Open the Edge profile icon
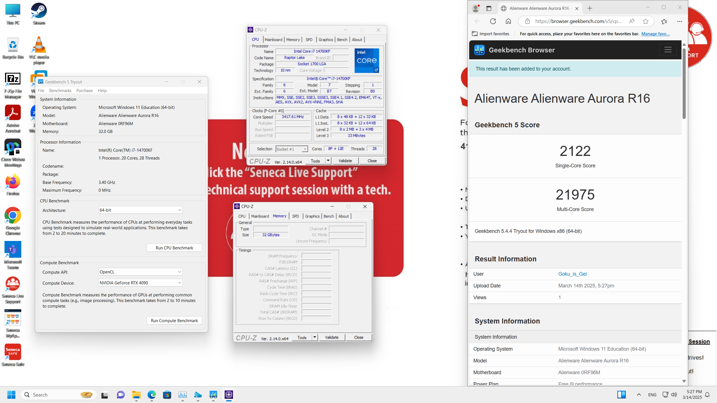 (476, 8)
